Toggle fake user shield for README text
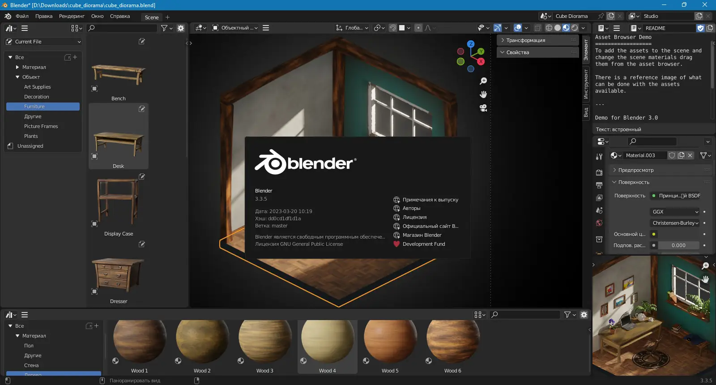The width and height of the screenshot is (716, 385). 701,28
